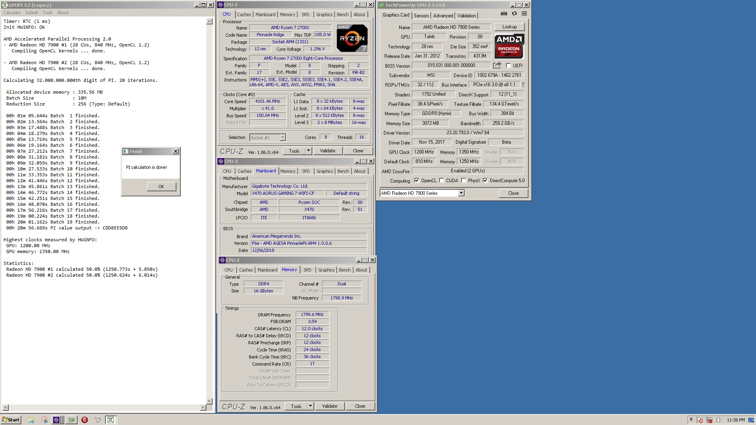Click GPUPI horizontal scrollbar right arrow
This screenshot has width=756, height=425.
(203, 408)
